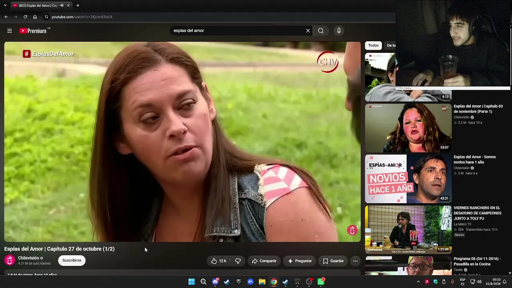Open more actions three-dot menu
Image resolution: width=512 pixels, height=288 pixels.
click(x=355, y=261)
